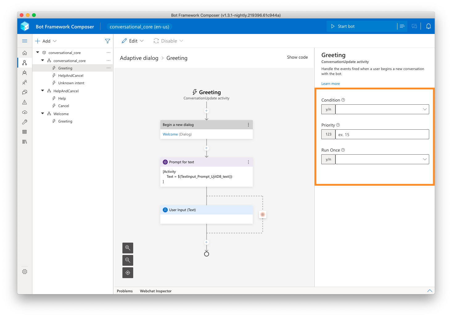Open the bot responses icon in sidebar
This screenshot has width=452, height=317.
click(x=25, y=73)
